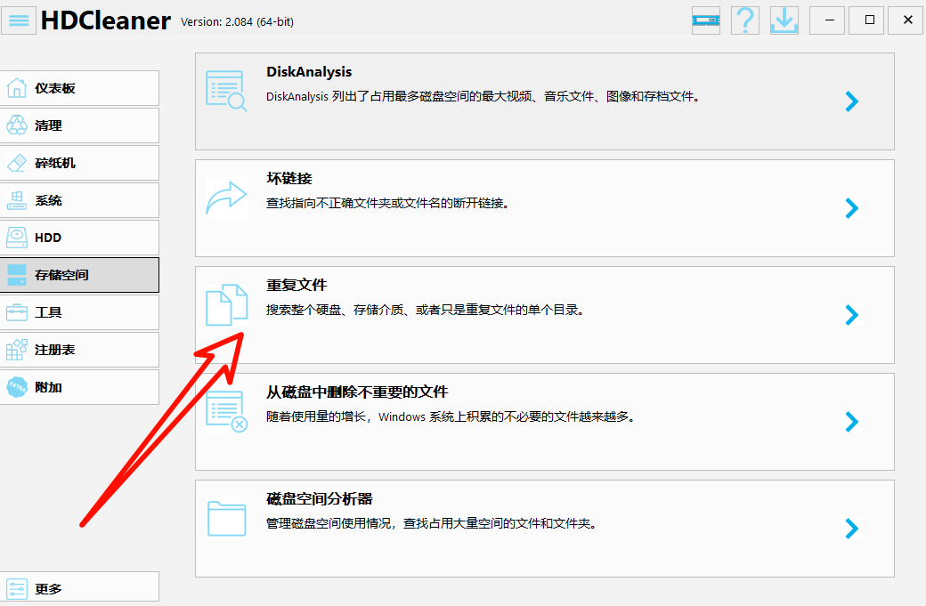Click the disk drive toolbar icon
The height and width of the screenshot is (606, 926).
tap(706, 20)
